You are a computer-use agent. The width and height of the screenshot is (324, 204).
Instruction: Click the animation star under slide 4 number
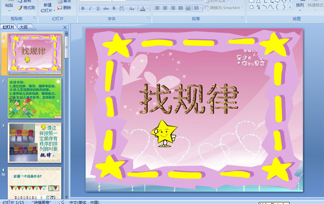tap(3, 174)
